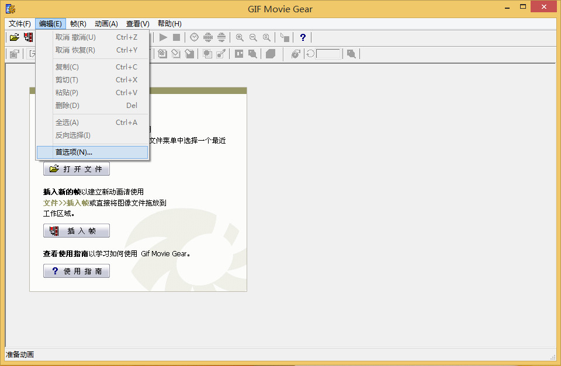Click the stop animation square icon
The image size is (561, 366).
(176, 37)
